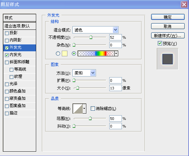Expand the gradient preset dropdown arrow
Image resolution: width=189 pixels, height=156 pixels.
[116, 53]
